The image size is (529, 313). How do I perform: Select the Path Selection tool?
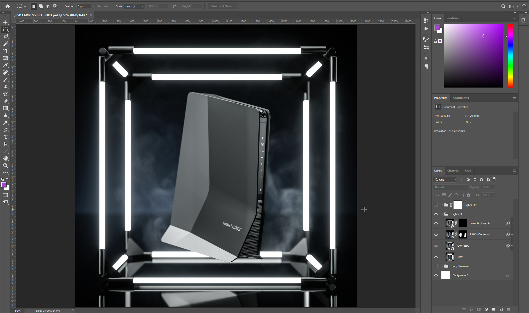(x=6, y=144)
